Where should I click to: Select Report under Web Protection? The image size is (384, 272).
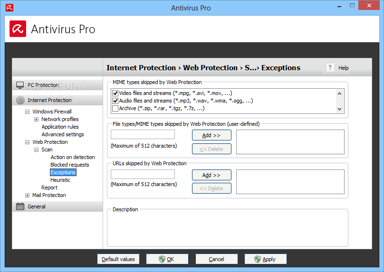(x=49, y=188)
